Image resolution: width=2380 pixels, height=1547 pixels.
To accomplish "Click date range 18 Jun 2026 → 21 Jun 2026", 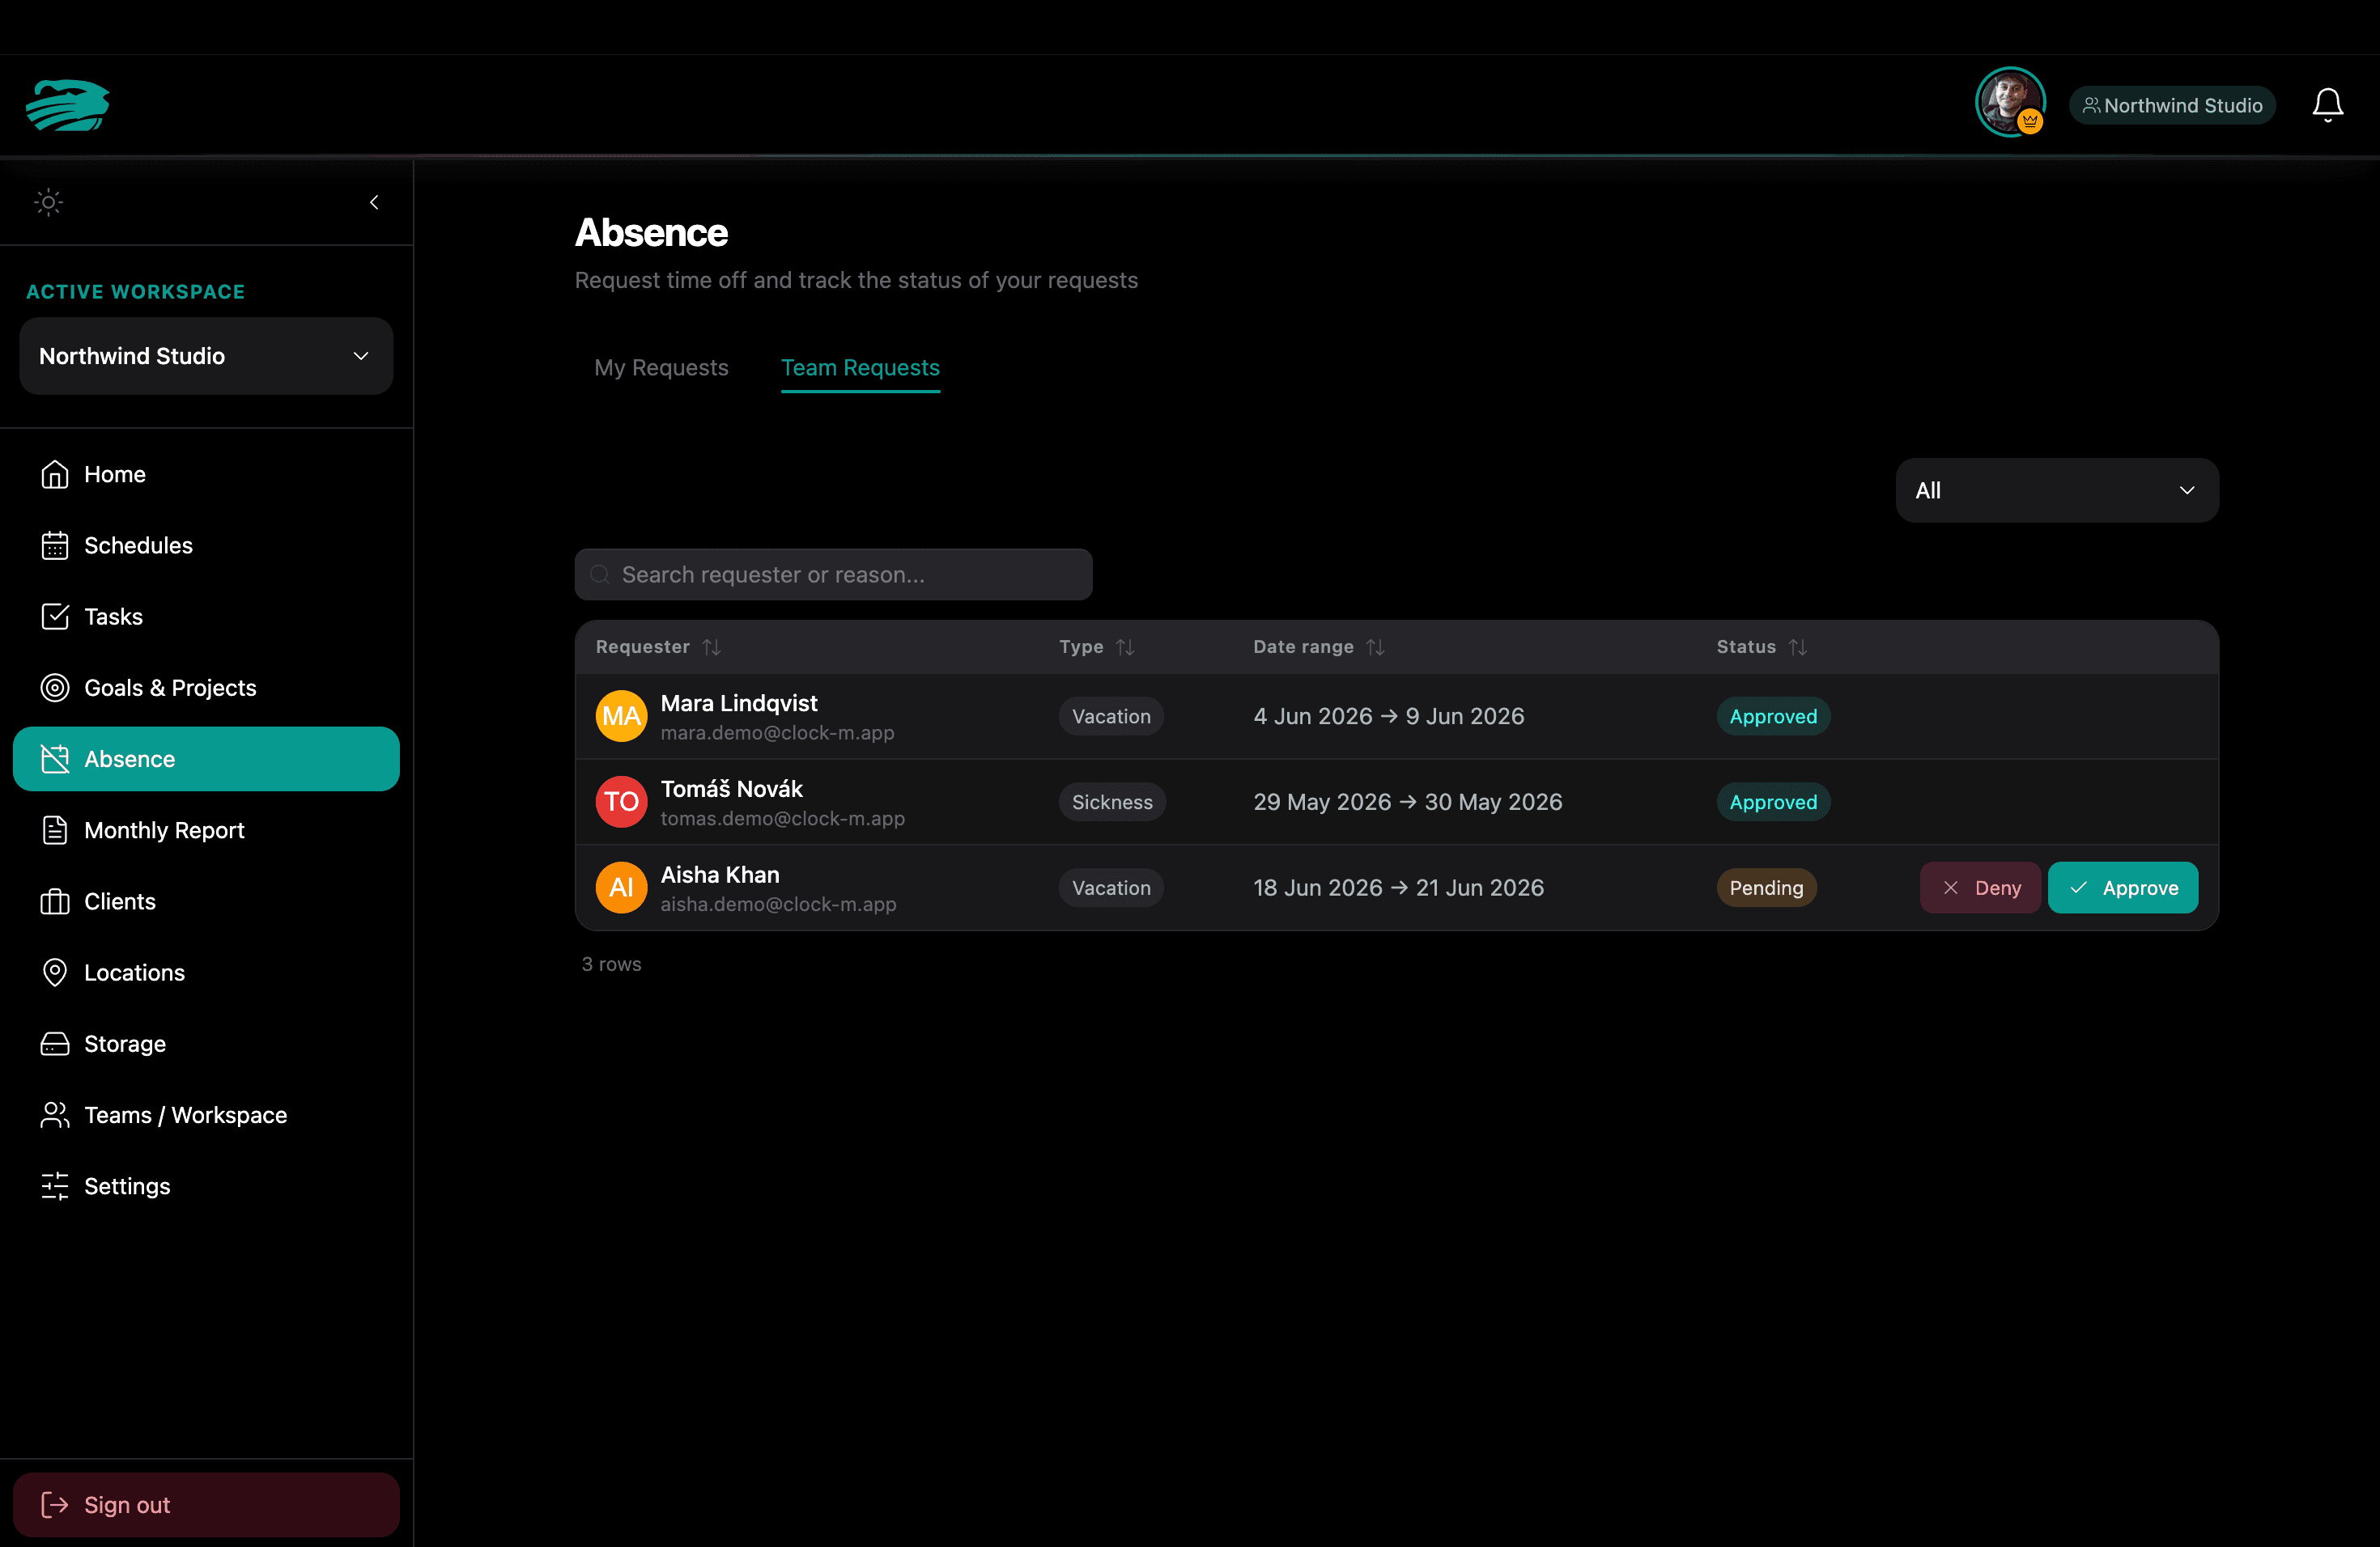I will click(1399, 888).
